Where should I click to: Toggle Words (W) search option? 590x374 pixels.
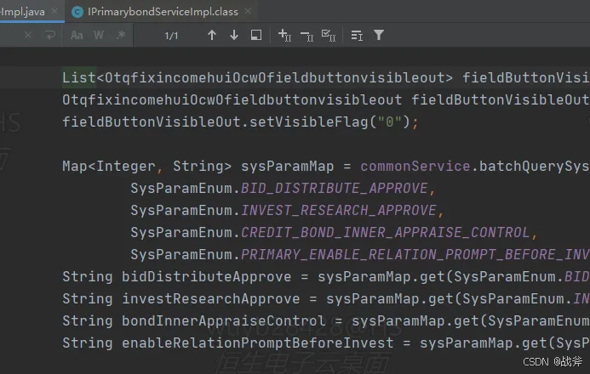pyautogui.click(x=99, y=36)
